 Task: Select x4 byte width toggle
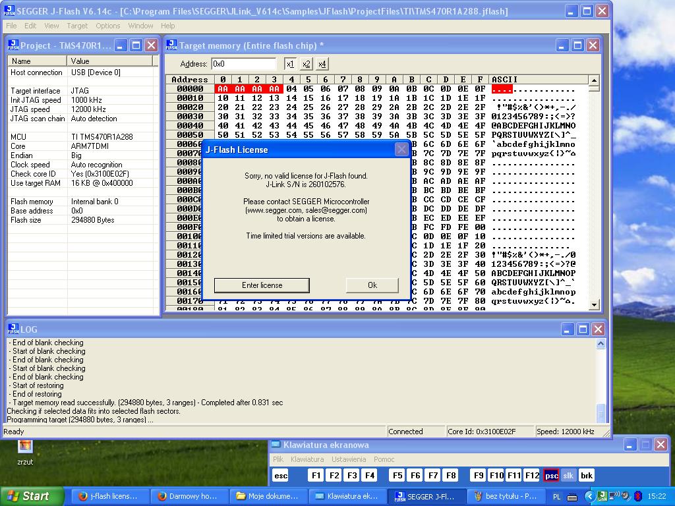(322, 64)
